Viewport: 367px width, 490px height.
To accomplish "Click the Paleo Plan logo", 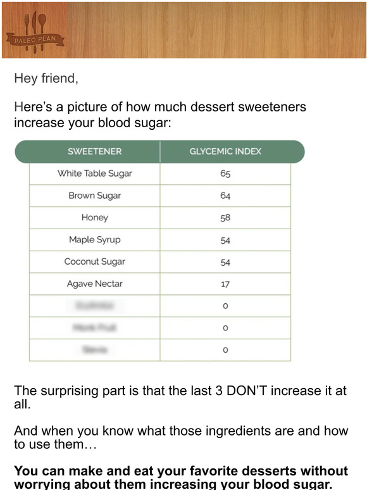I will pyautogui.click(x=35, y=32).
